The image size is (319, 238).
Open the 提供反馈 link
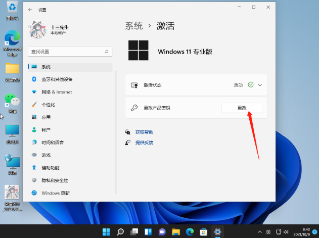(x=144, y=142)
